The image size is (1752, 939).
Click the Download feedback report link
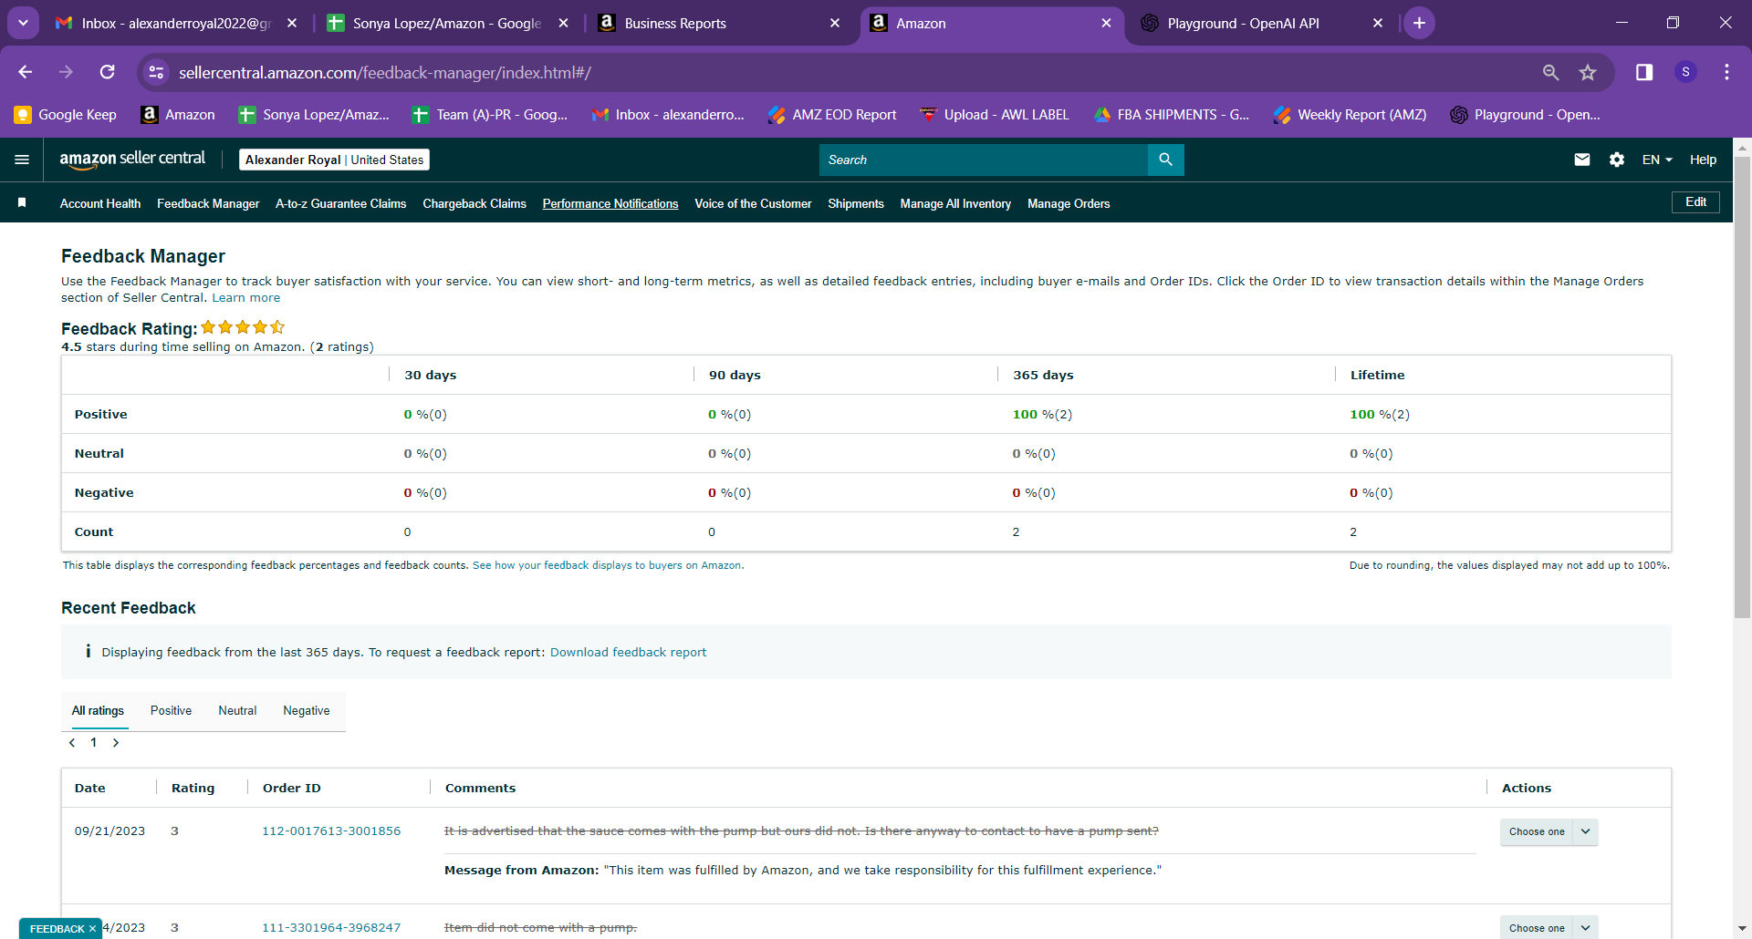coord(628,652)
